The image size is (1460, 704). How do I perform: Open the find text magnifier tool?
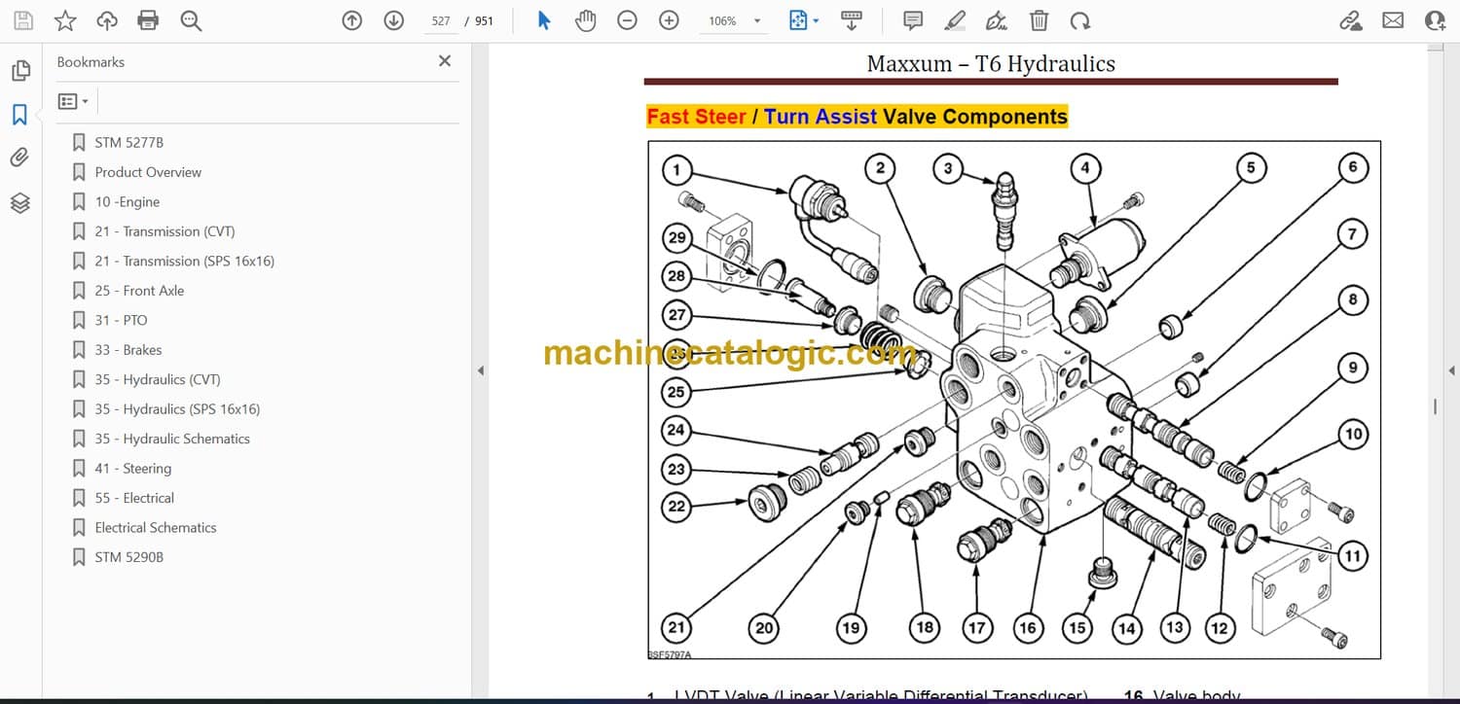pyautogui.click(x=191, y=20)
